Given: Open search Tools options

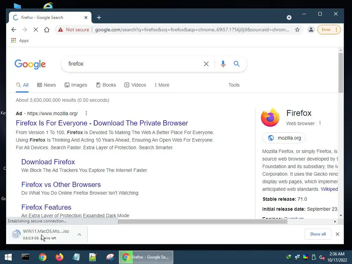Looking at the screenshot, I should [234, 85].
